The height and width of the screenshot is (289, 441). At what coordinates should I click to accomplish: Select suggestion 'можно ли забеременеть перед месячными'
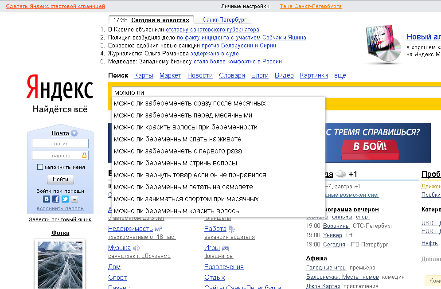tap(219, 115)
